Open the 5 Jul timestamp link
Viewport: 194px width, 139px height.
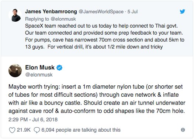132,12
